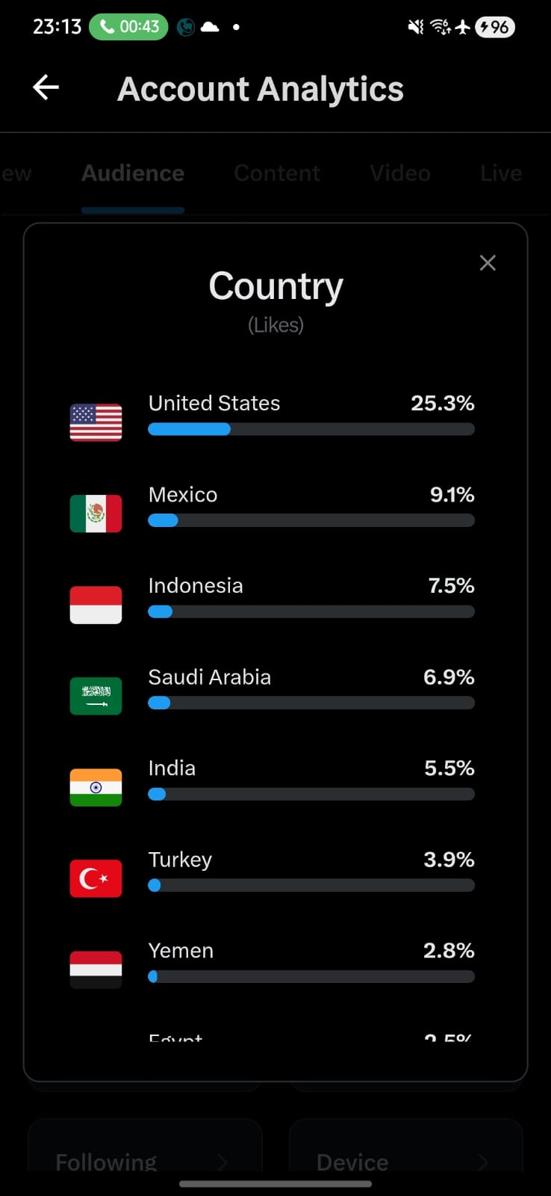Expand the Following card chevron
Image resolution: width=551 pixels, height=1196 pixels.
(222, 1162)
